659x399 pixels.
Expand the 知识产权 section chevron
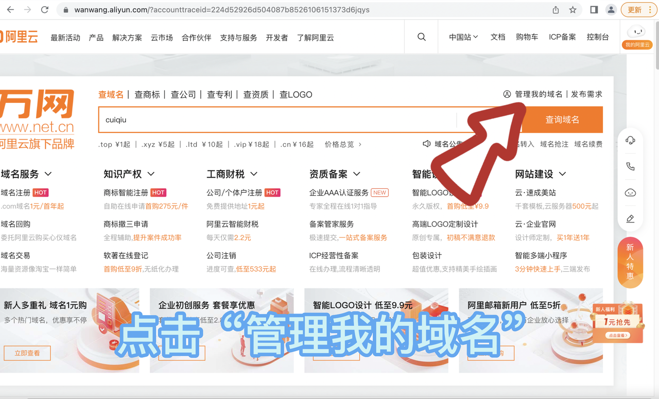pos(151,174)
